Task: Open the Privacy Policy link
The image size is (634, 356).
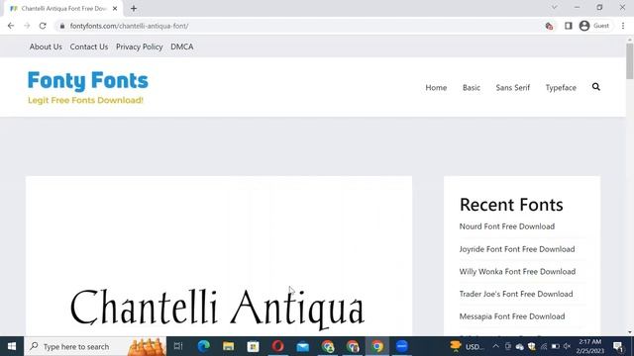Action: [139, 46]
